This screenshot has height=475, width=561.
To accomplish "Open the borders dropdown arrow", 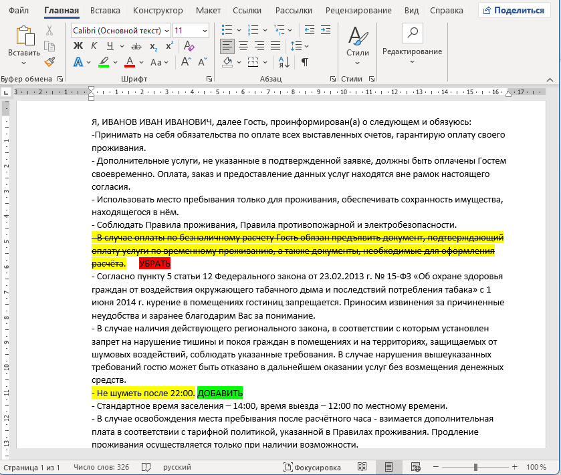I will (265, 63).
